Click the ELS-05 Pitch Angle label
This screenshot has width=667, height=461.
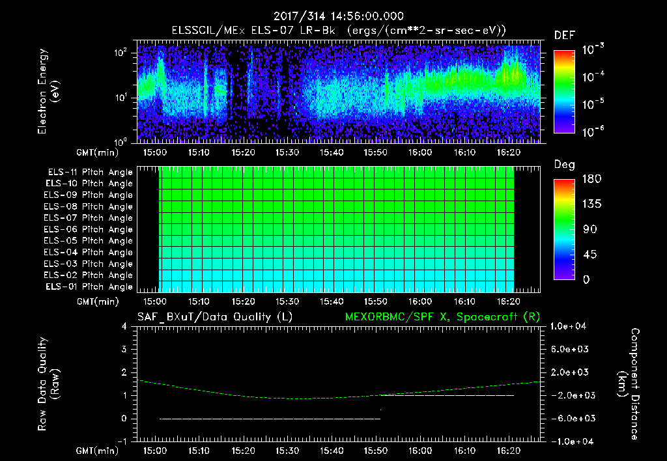(88, 241)
